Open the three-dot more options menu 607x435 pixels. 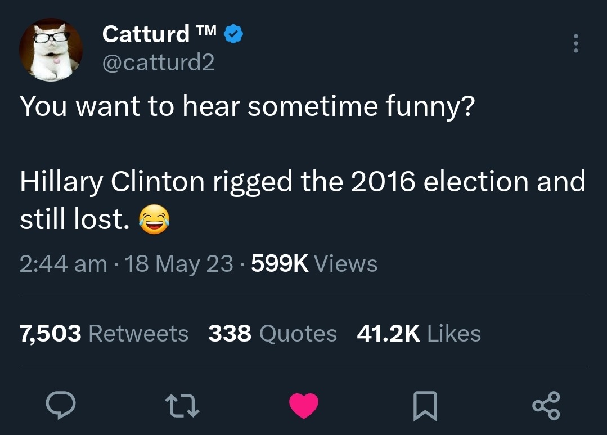(x=575, y=43)
